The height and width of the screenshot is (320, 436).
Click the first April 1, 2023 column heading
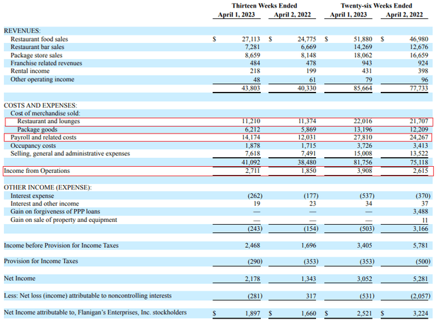point(236,15)
